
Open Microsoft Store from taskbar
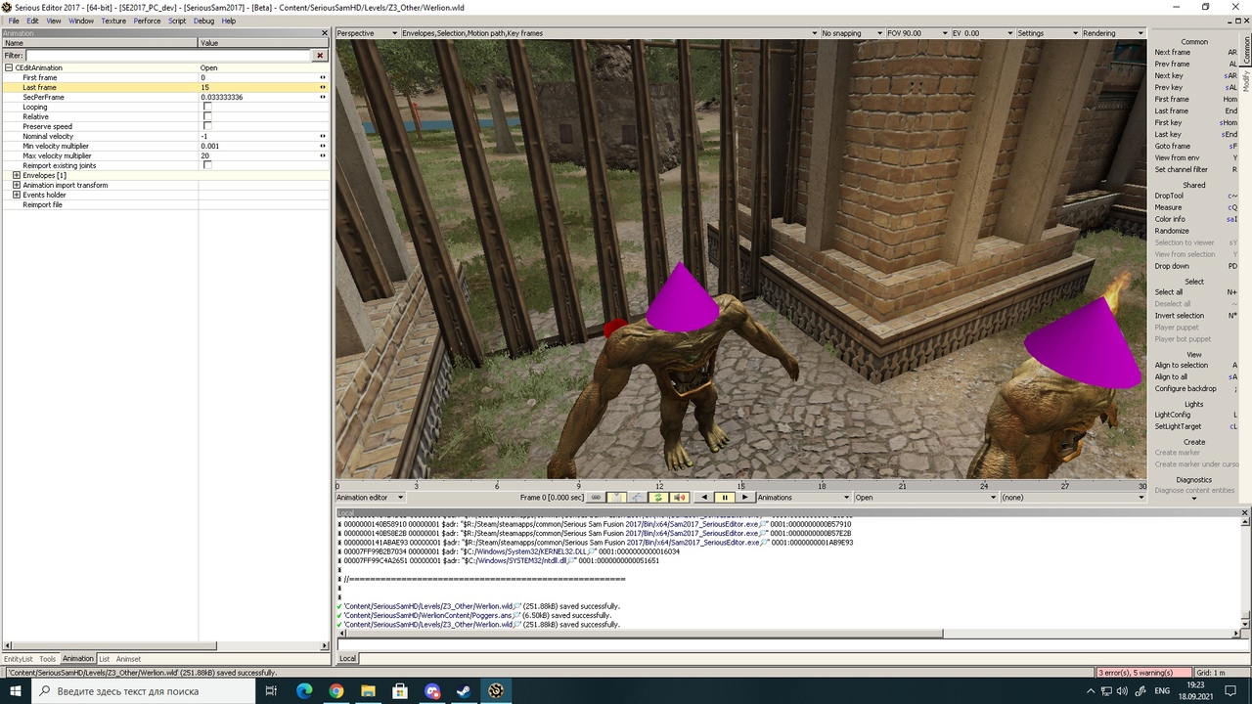click(x=400, y=691)
